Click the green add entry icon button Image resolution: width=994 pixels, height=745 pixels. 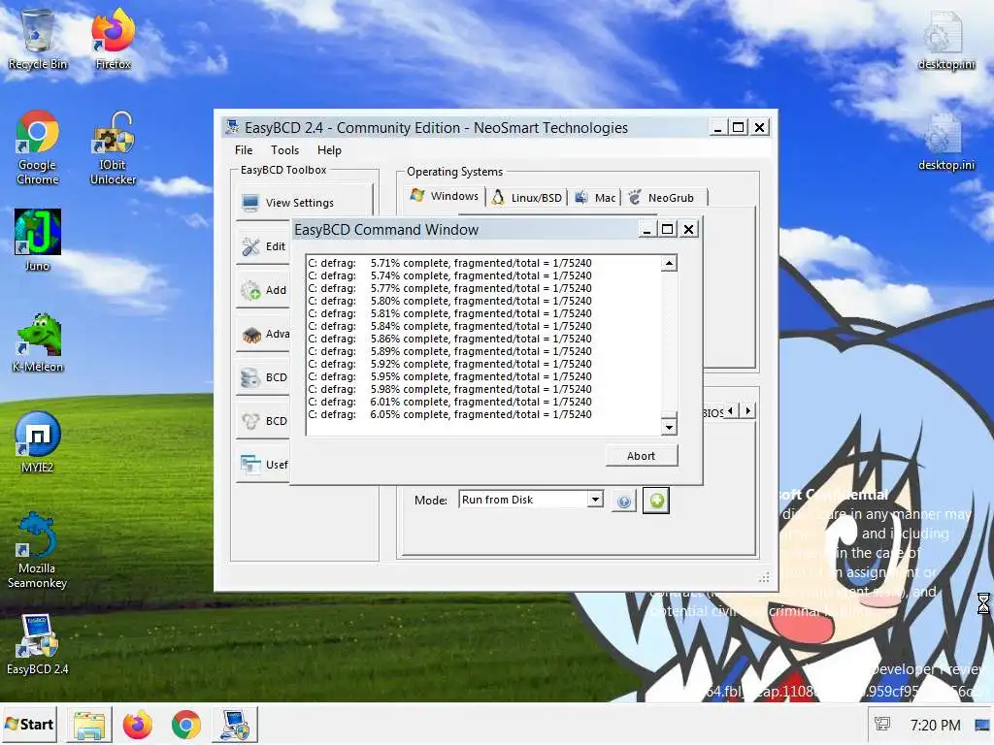coord(656,501)
